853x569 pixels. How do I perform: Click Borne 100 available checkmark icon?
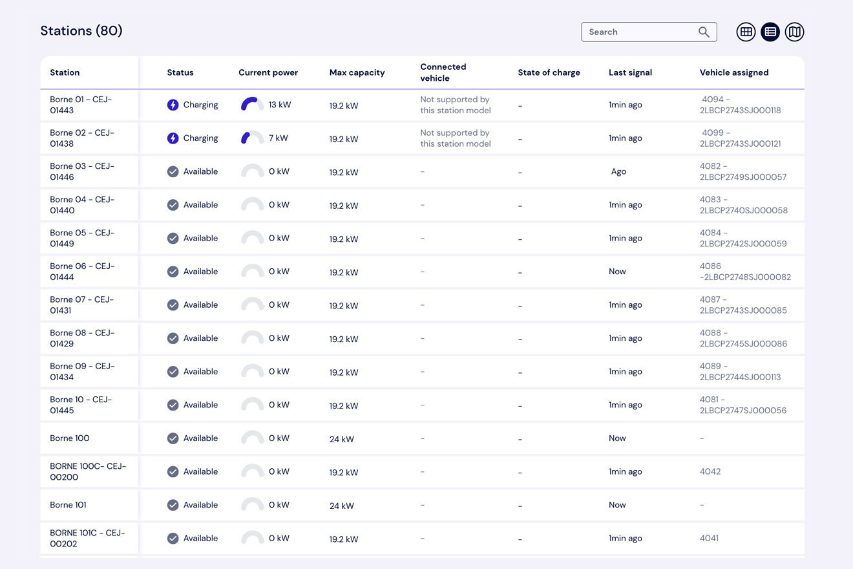tap(173, 438)
